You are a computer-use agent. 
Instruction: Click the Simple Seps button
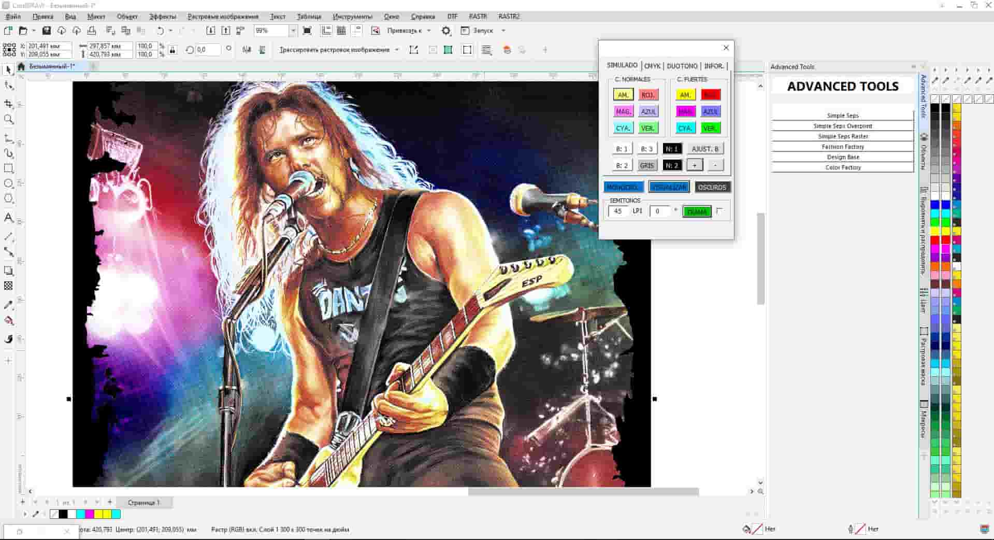pos(843,116)
